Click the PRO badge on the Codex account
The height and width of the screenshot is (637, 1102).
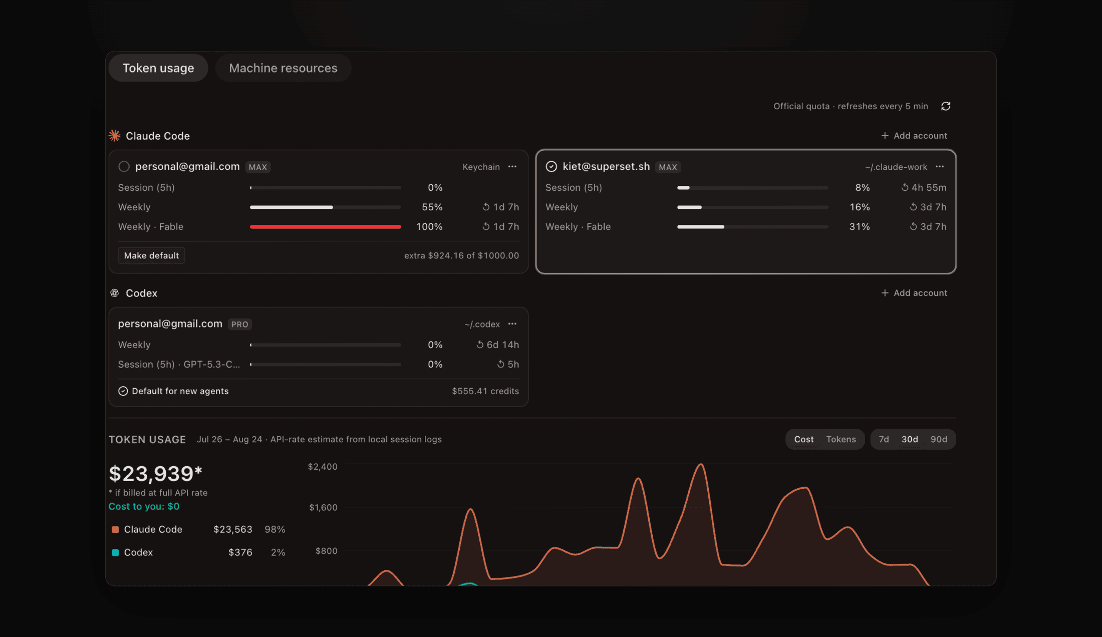tap(239, 325)
